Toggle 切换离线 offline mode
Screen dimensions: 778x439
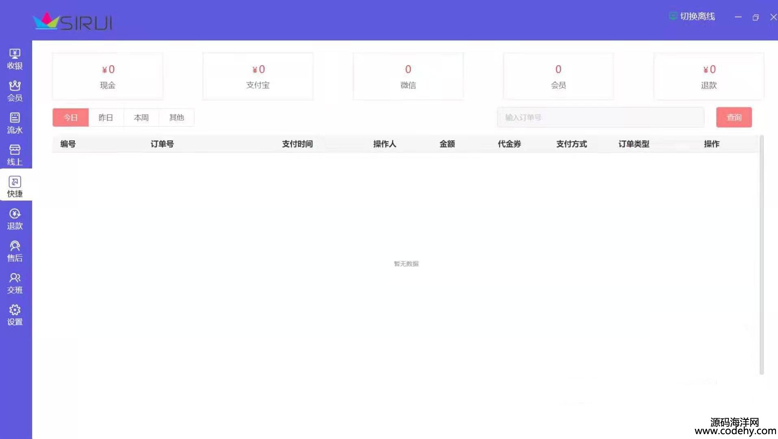pyautogui.click(x=692, y=16)
